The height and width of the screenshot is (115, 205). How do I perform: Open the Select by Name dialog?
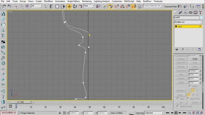coord(51,6)
